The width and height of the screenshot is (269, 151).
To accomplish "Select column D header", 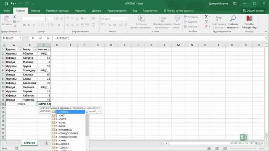I will pyautogui.click(x=57, y=45).
